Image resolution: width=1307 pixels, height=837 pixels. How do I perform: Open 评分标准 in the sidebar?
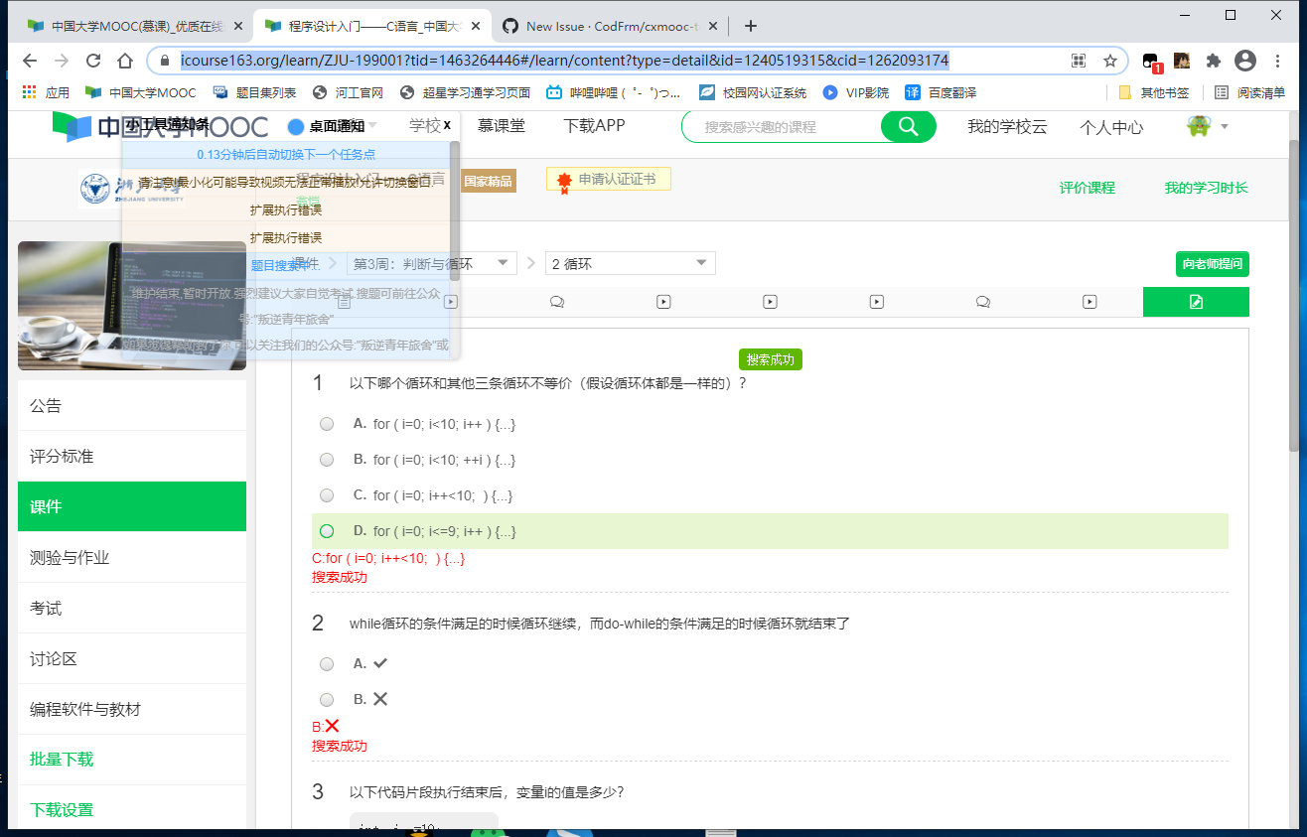click(x=132, y=456)
